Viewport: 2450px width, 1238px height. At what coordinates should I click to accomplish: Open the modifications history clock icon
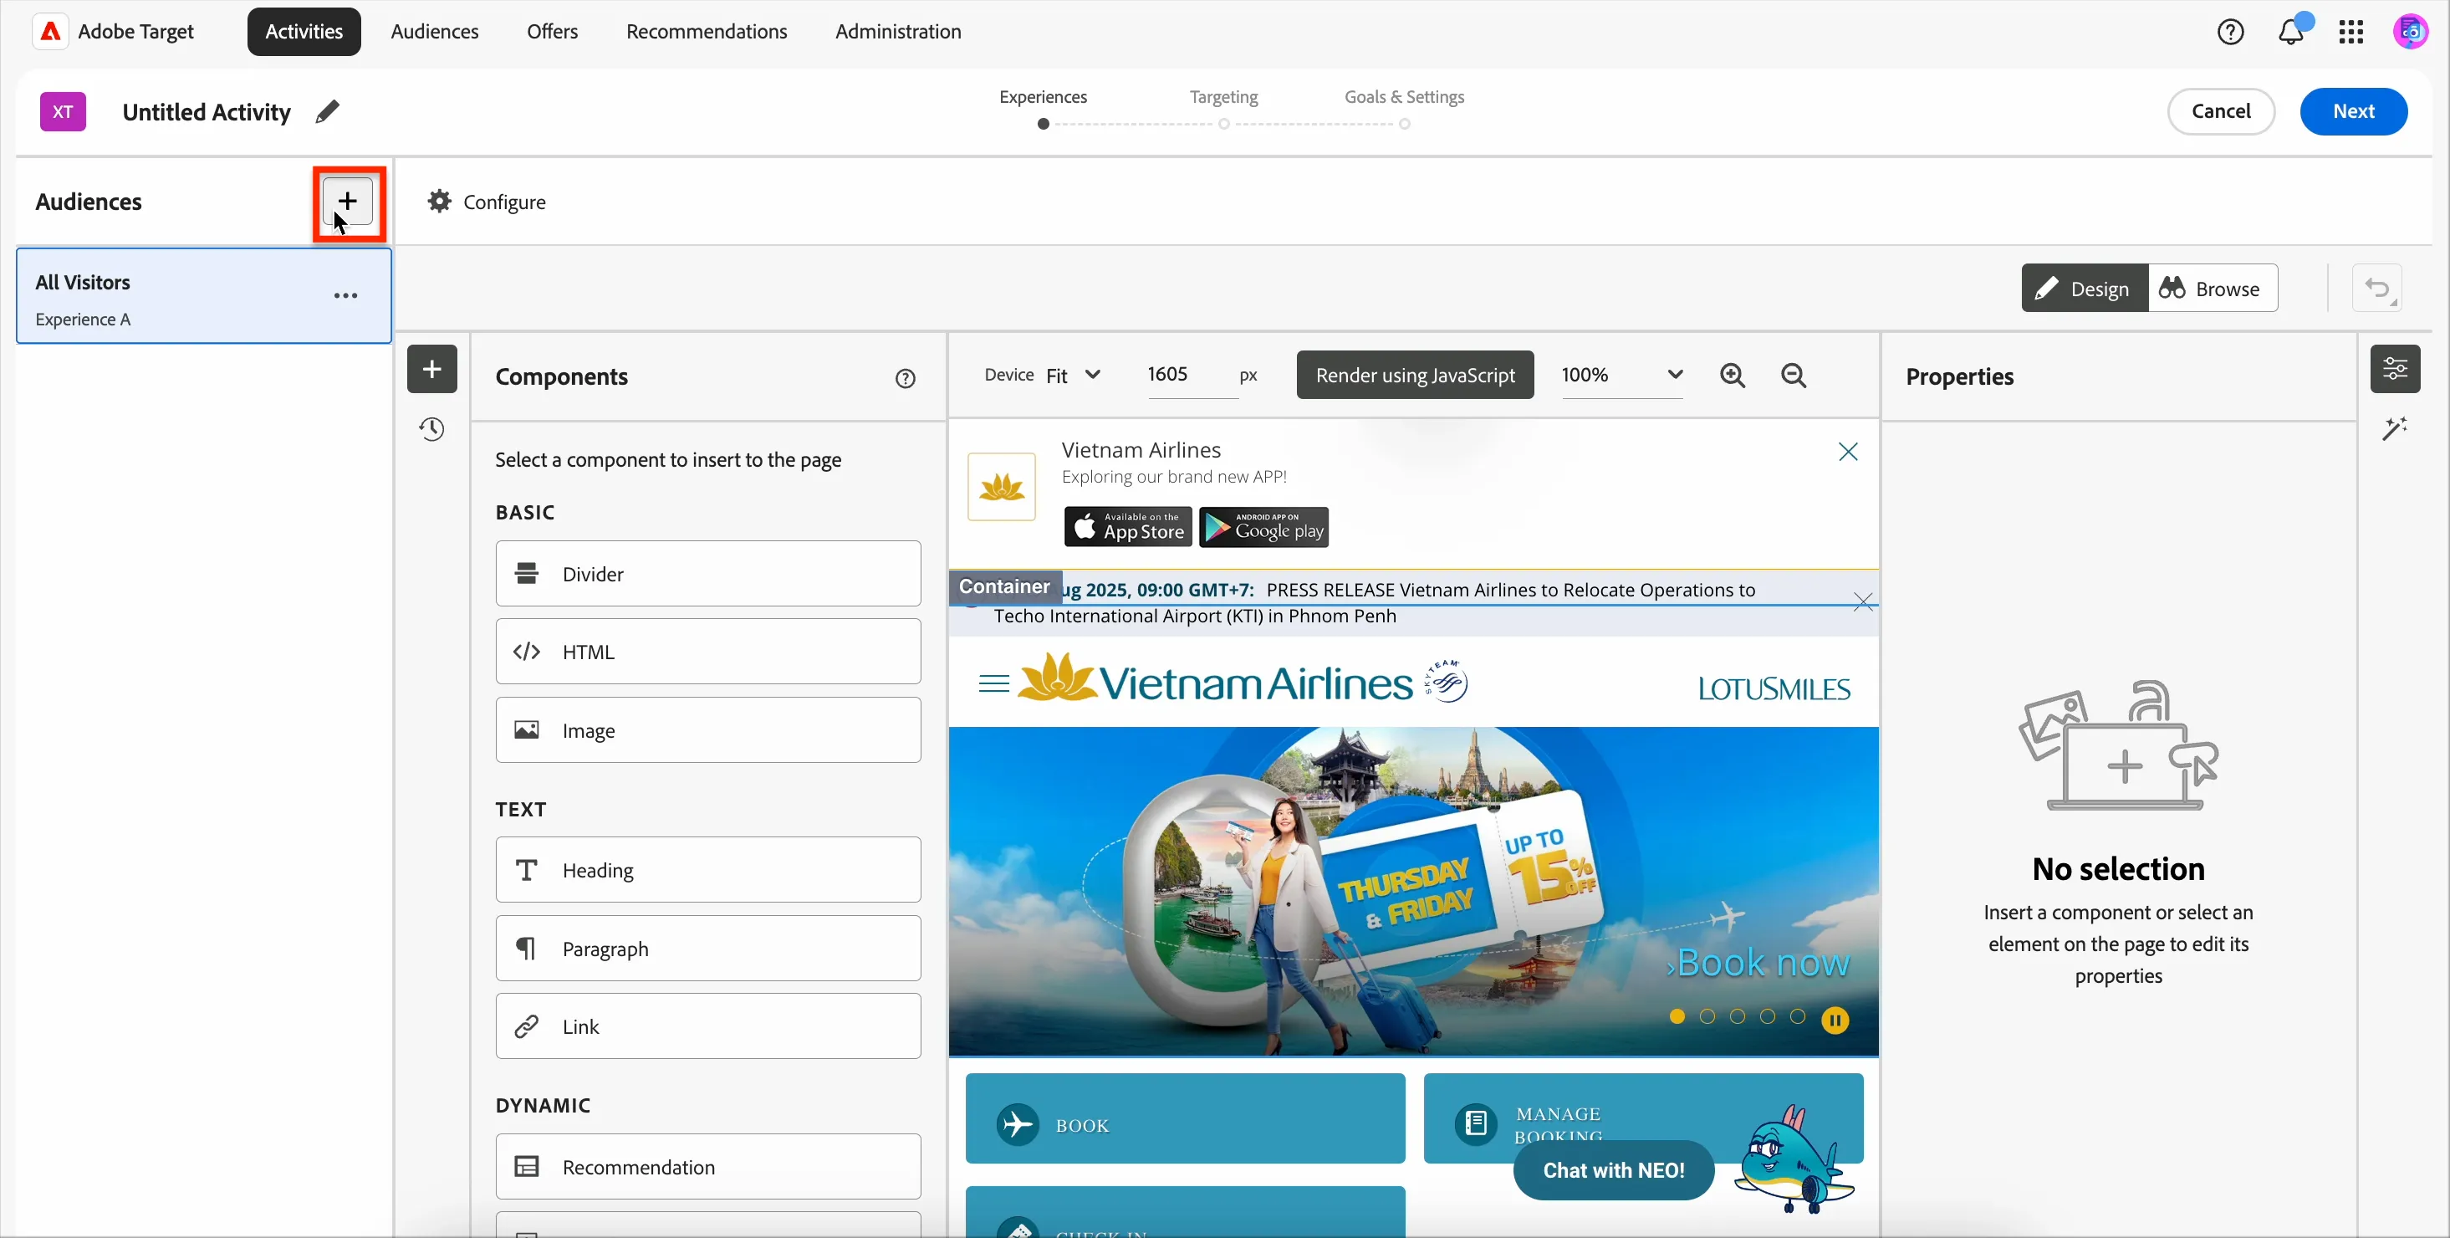[x=431, y=429]
